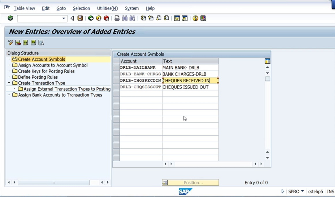Open the command field dropdown arrow
This screenshot has width=335, height=197.
point(64,18)
